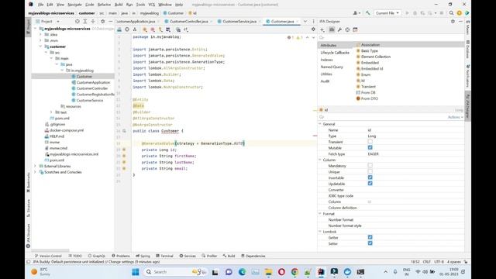Select Lifecycle Callbacks category

(x=335, y=53)
